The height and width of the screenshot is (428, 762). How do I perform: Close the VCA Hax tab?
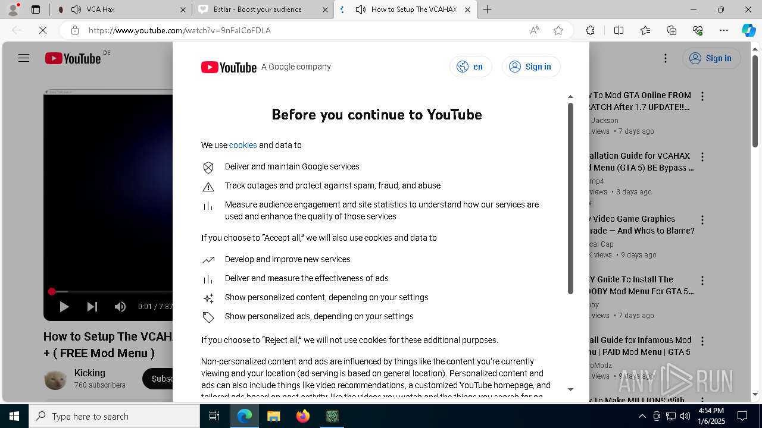pyautogui.click(x=183, y=10)
